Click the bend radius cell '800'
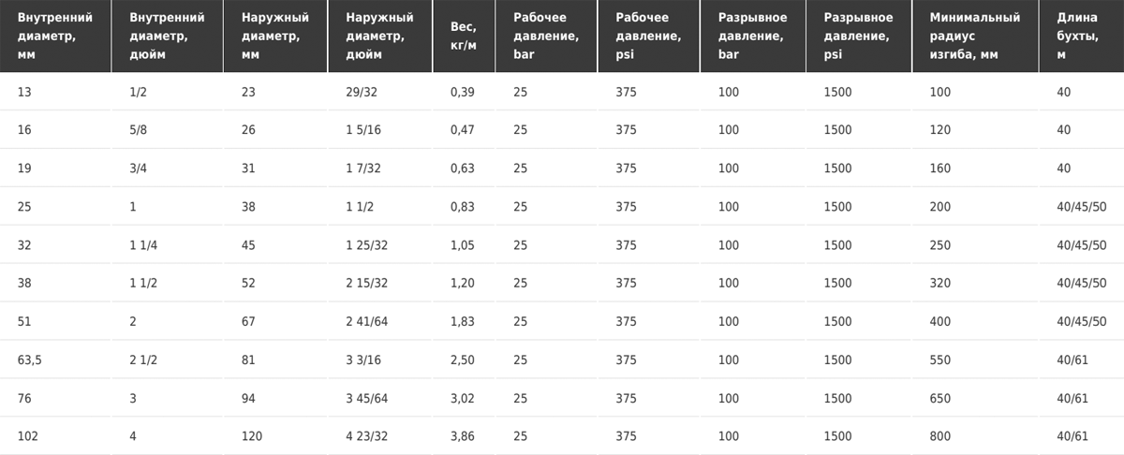1124x455 pixels. pos(939,436)
